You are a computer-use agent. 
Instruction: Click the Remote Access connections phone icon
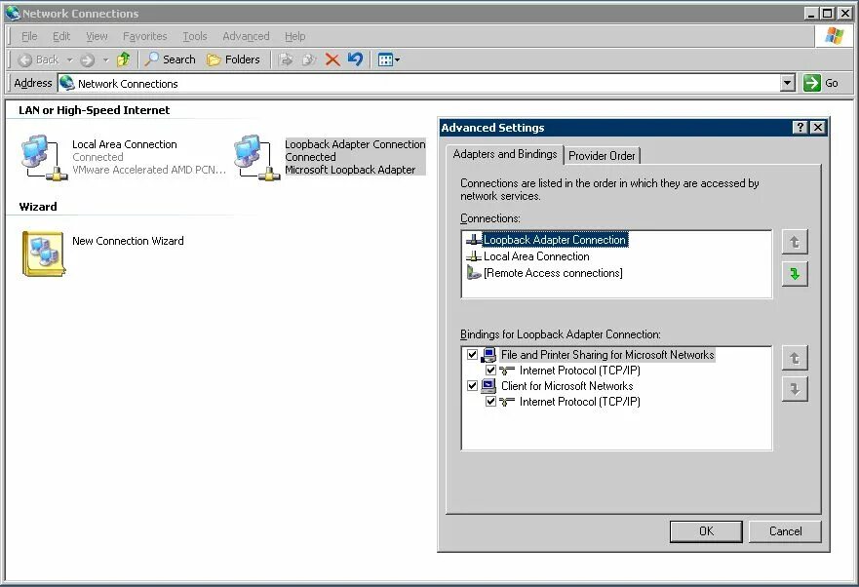pyautogui.click(x=473, y=272)
